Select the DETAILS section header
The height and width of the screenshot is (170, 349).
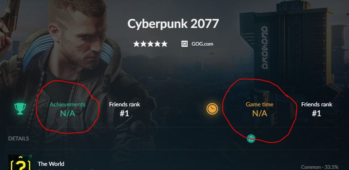19,139
